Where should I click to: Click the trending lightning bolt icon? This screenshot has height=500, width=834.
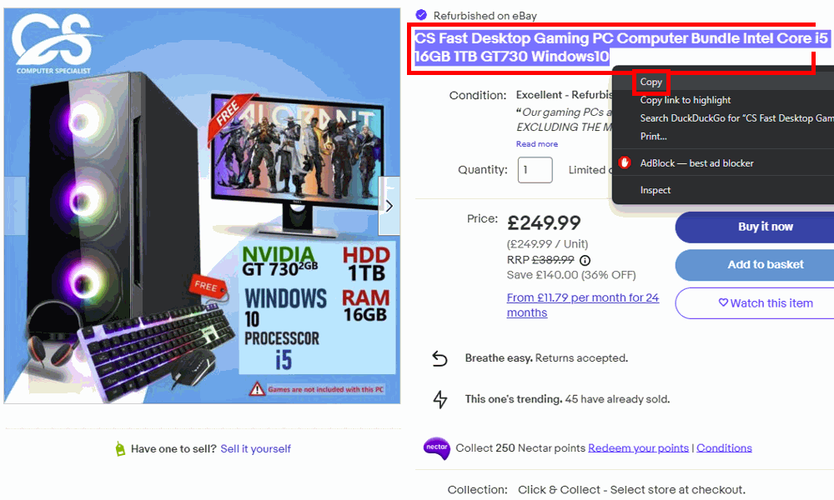coord(440,399)
